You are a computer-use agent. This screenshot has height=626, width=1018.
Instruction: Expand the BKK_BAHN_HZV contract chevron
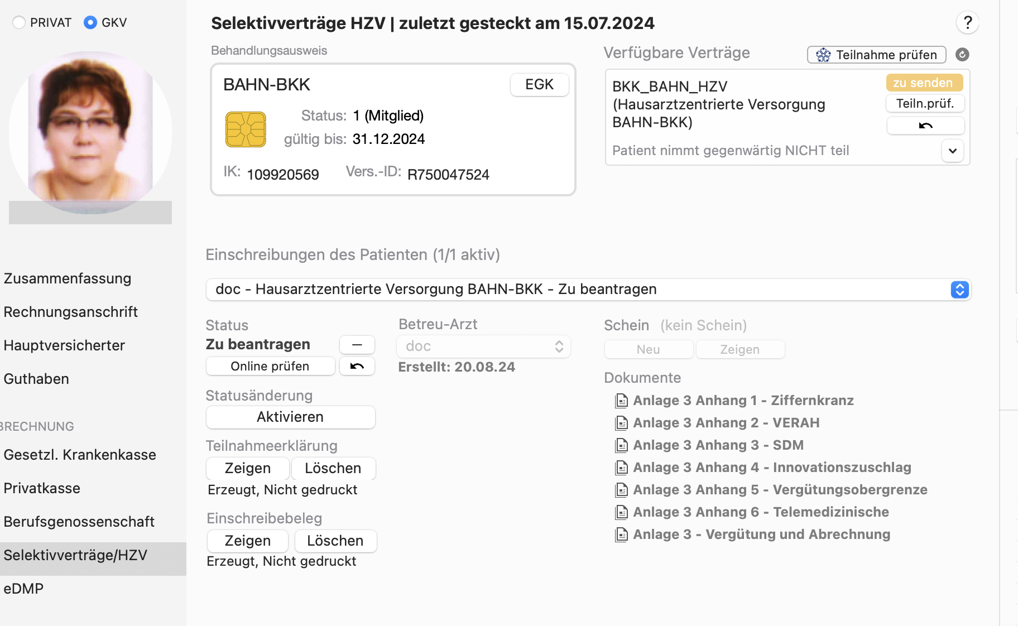tap(953, 151)
